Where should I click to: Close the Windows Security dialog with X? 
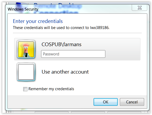click(140, 8)
